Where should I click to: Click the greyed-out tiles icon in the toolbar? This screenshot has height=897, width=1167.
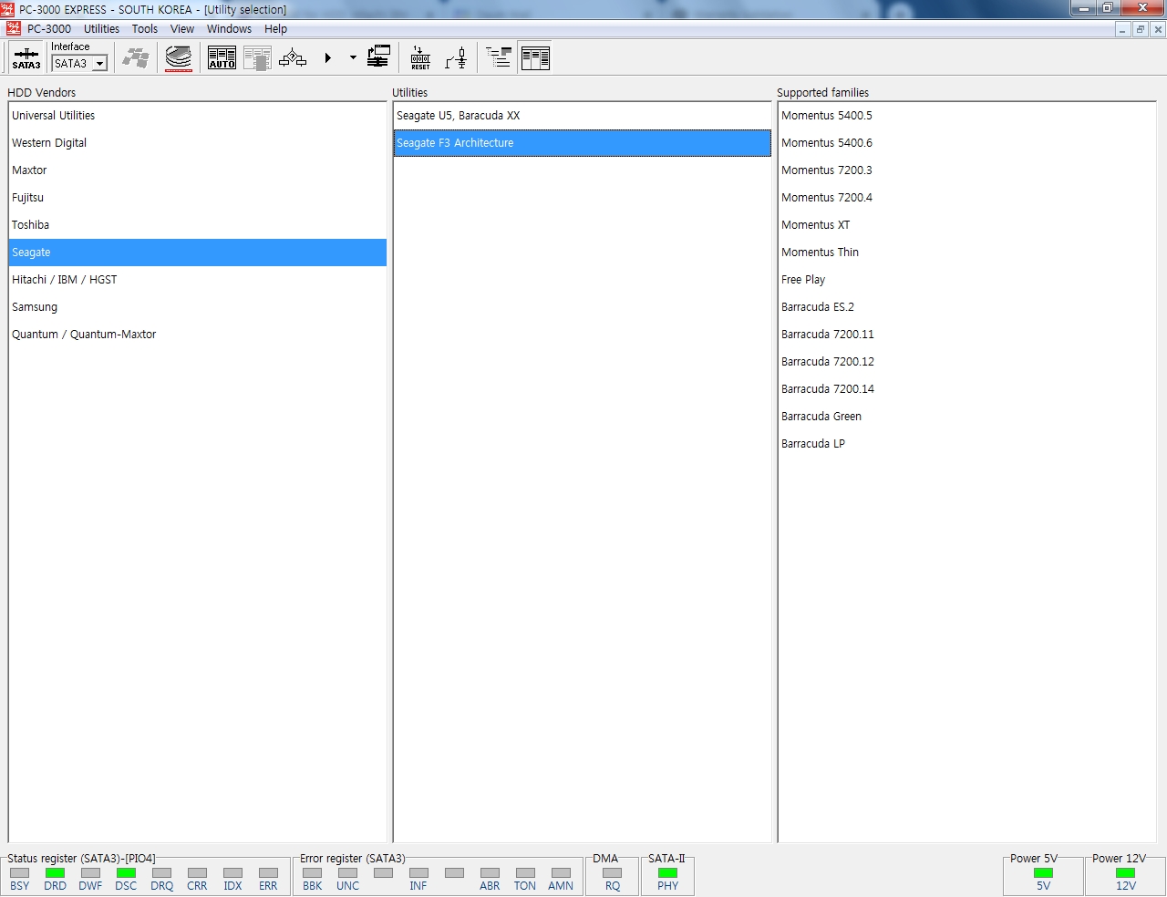point(136,58)
